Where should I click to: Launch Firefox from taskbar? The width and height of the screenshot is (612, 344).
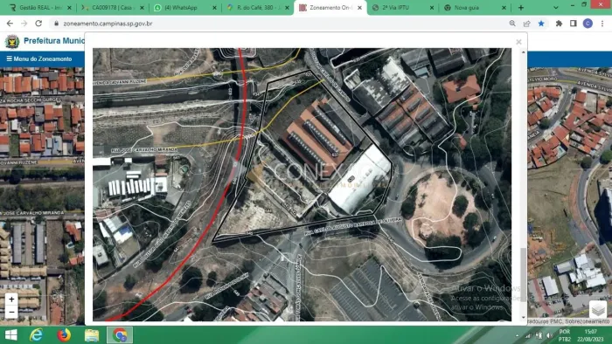tap(64, 335)
